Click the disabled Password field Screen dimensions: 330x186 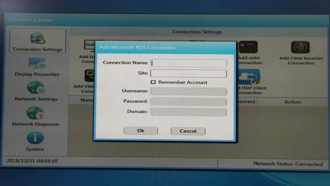(188, 102)
